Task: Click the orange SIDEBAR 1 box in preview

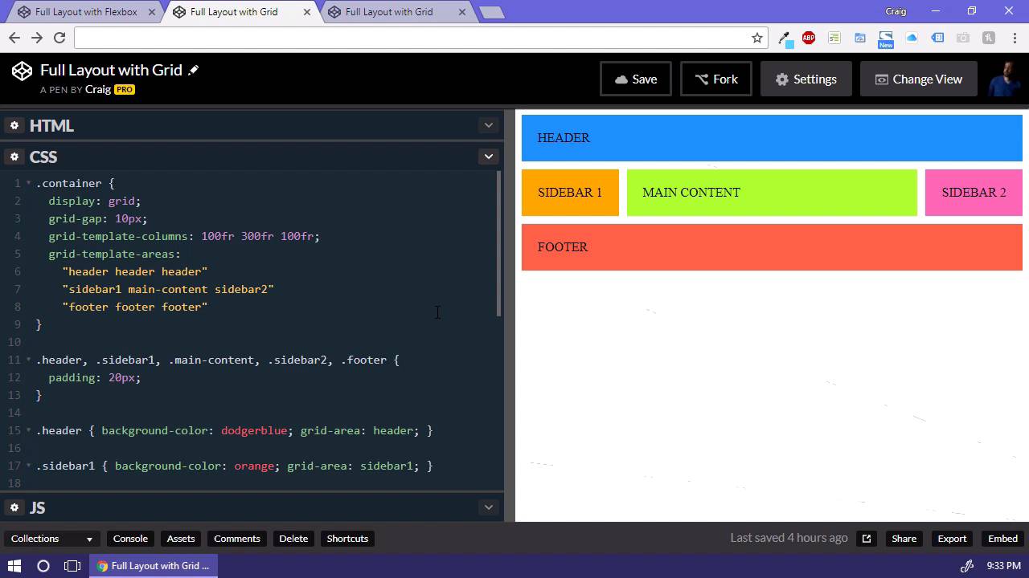Action: 570,193
